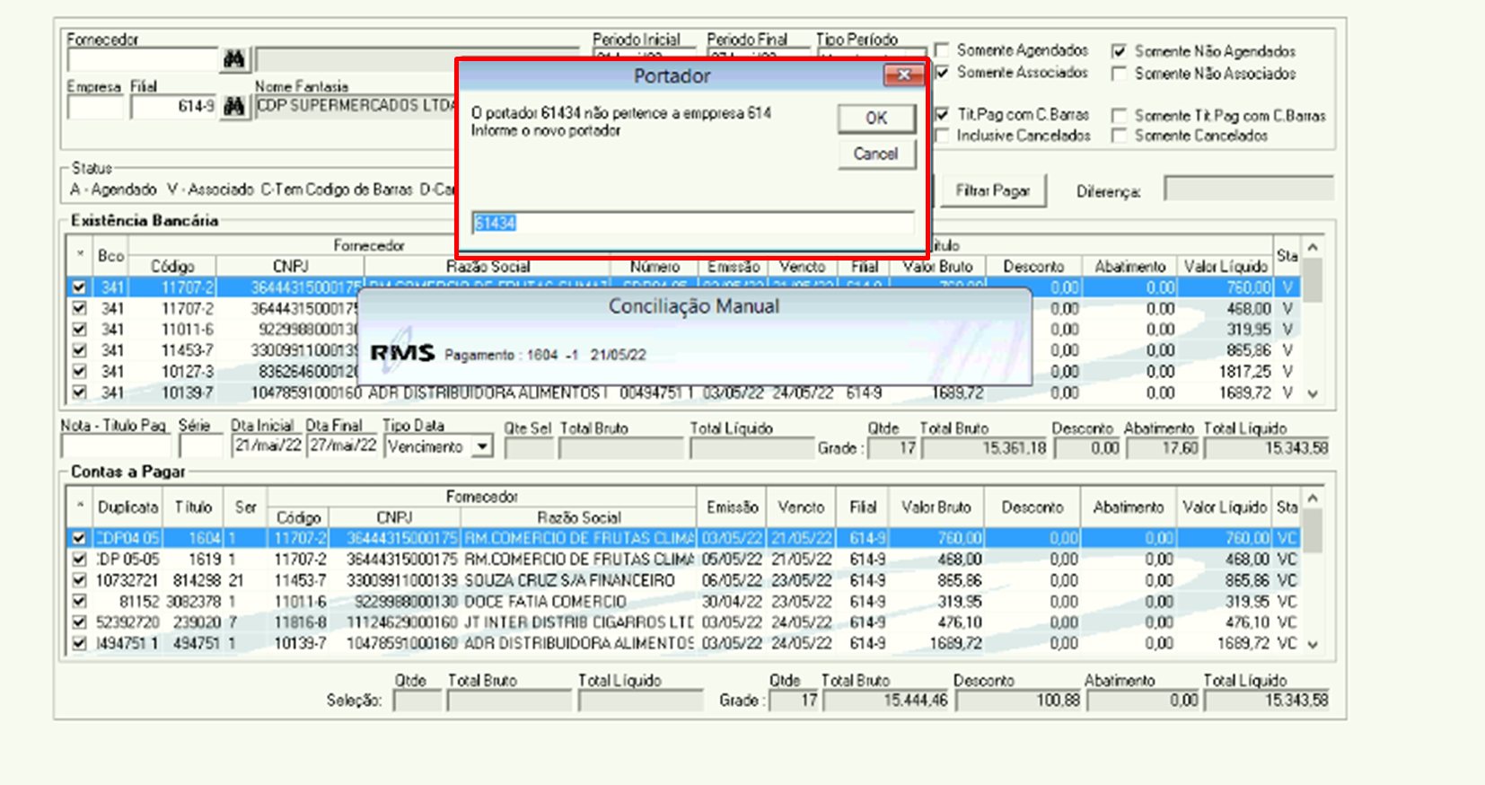The width and height of the screenshot is (1485, 785).
Task: Click scroll up arrow in Contas a Pagar grid
Action: pyautogui.click(x=1313, y=498)
